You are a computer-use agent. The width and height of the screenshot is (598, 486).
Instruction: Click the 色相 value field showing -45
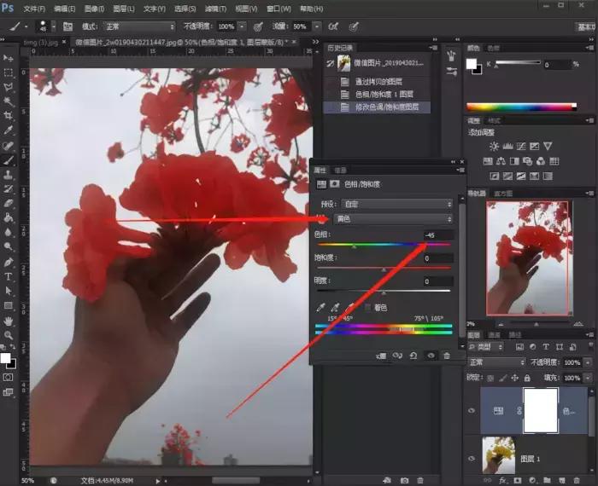coord(438,235)
